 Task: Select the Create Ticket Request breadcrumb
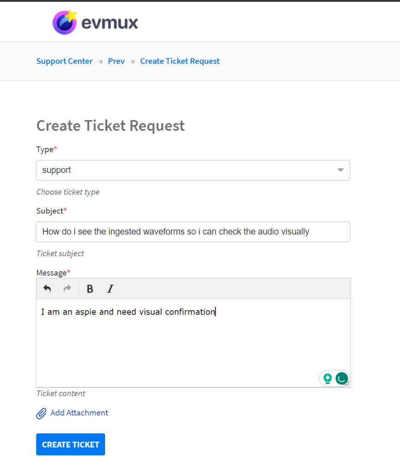point(180,61)
